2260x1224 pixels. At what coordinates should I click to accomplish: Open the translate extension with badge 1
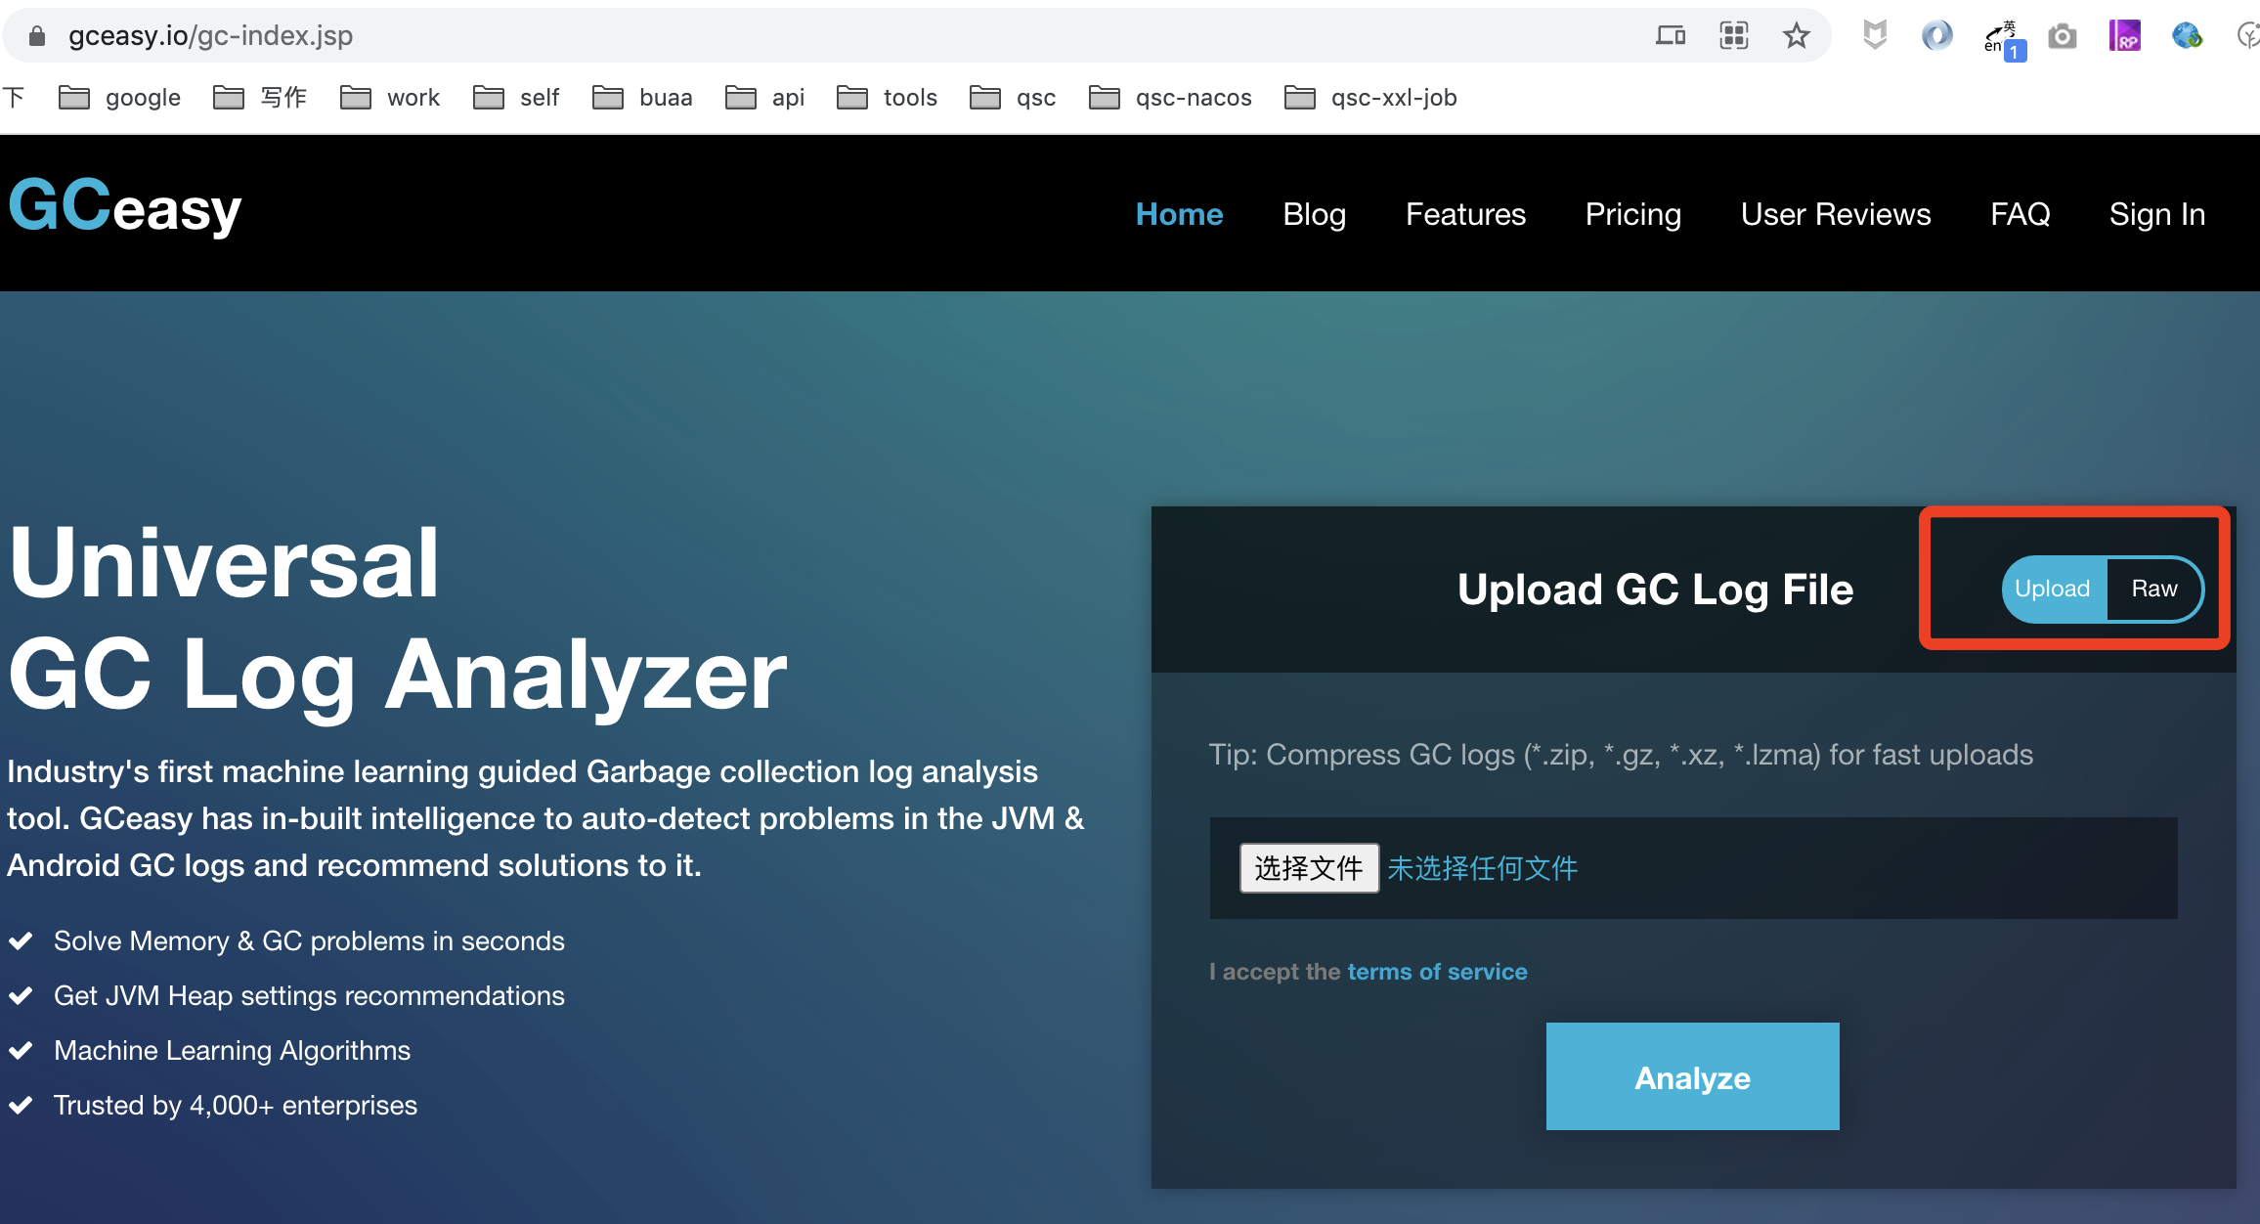[2004, 40]
